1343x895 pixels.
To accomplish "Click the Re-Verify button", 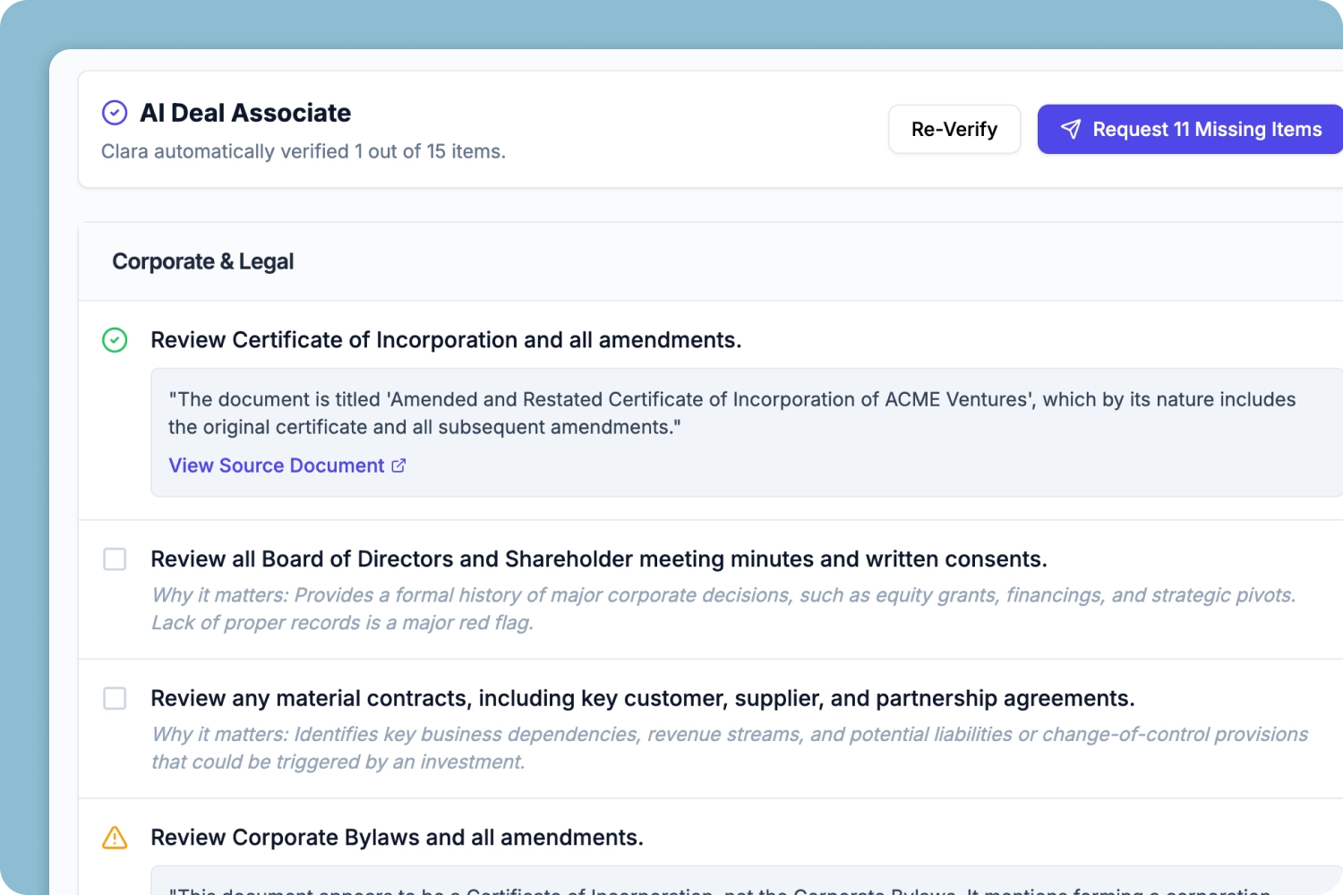I will [954, 129].
